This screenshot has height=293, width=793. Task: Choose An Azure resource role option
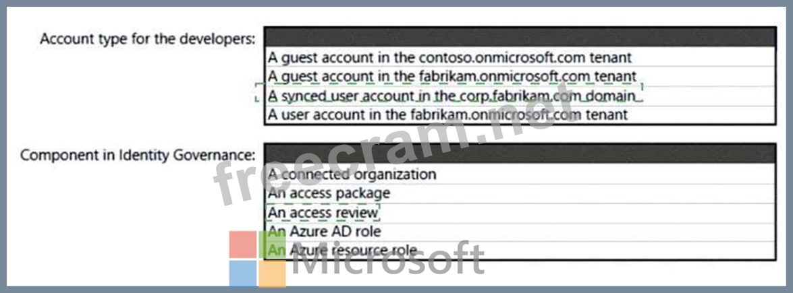341,251
